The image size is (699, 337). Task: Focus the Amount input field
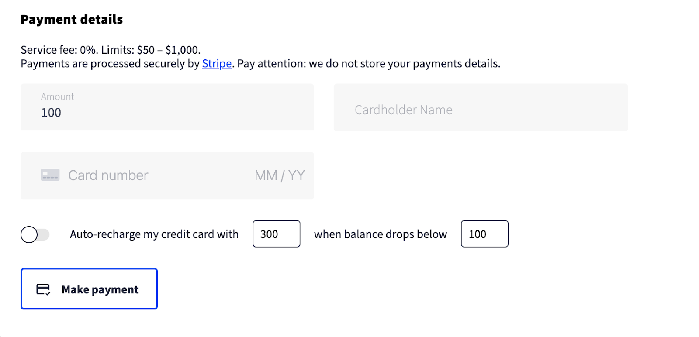pyautogui.click(x=167, y=107)
